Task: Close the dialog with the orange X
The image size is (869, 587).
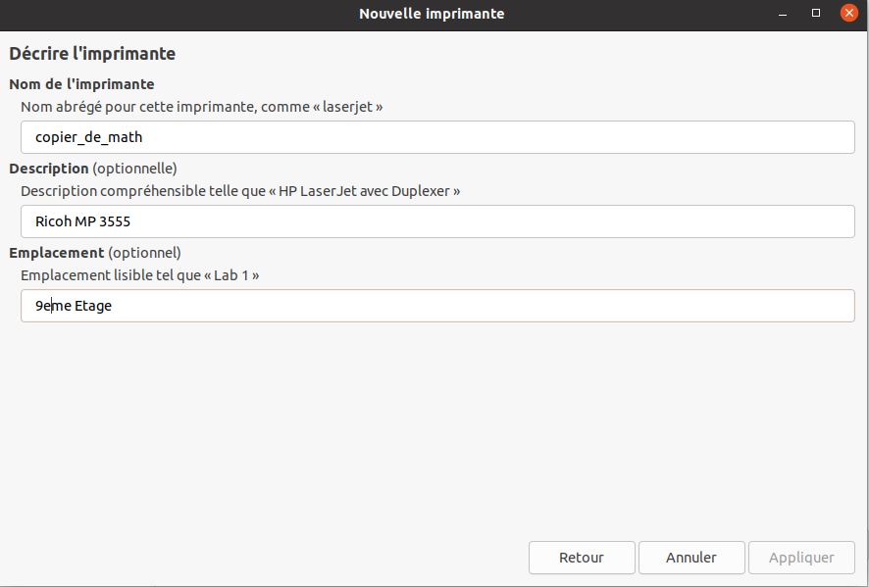Action: point(848,13)
